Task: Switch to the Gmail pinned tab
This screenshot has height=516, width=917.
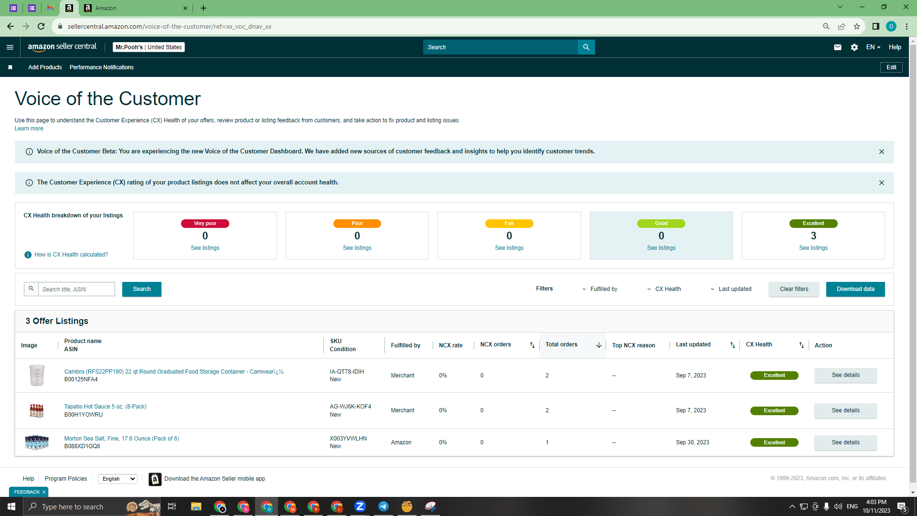Action: tap(51, 8)
